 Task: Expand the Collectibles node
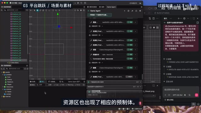[8, 63]
